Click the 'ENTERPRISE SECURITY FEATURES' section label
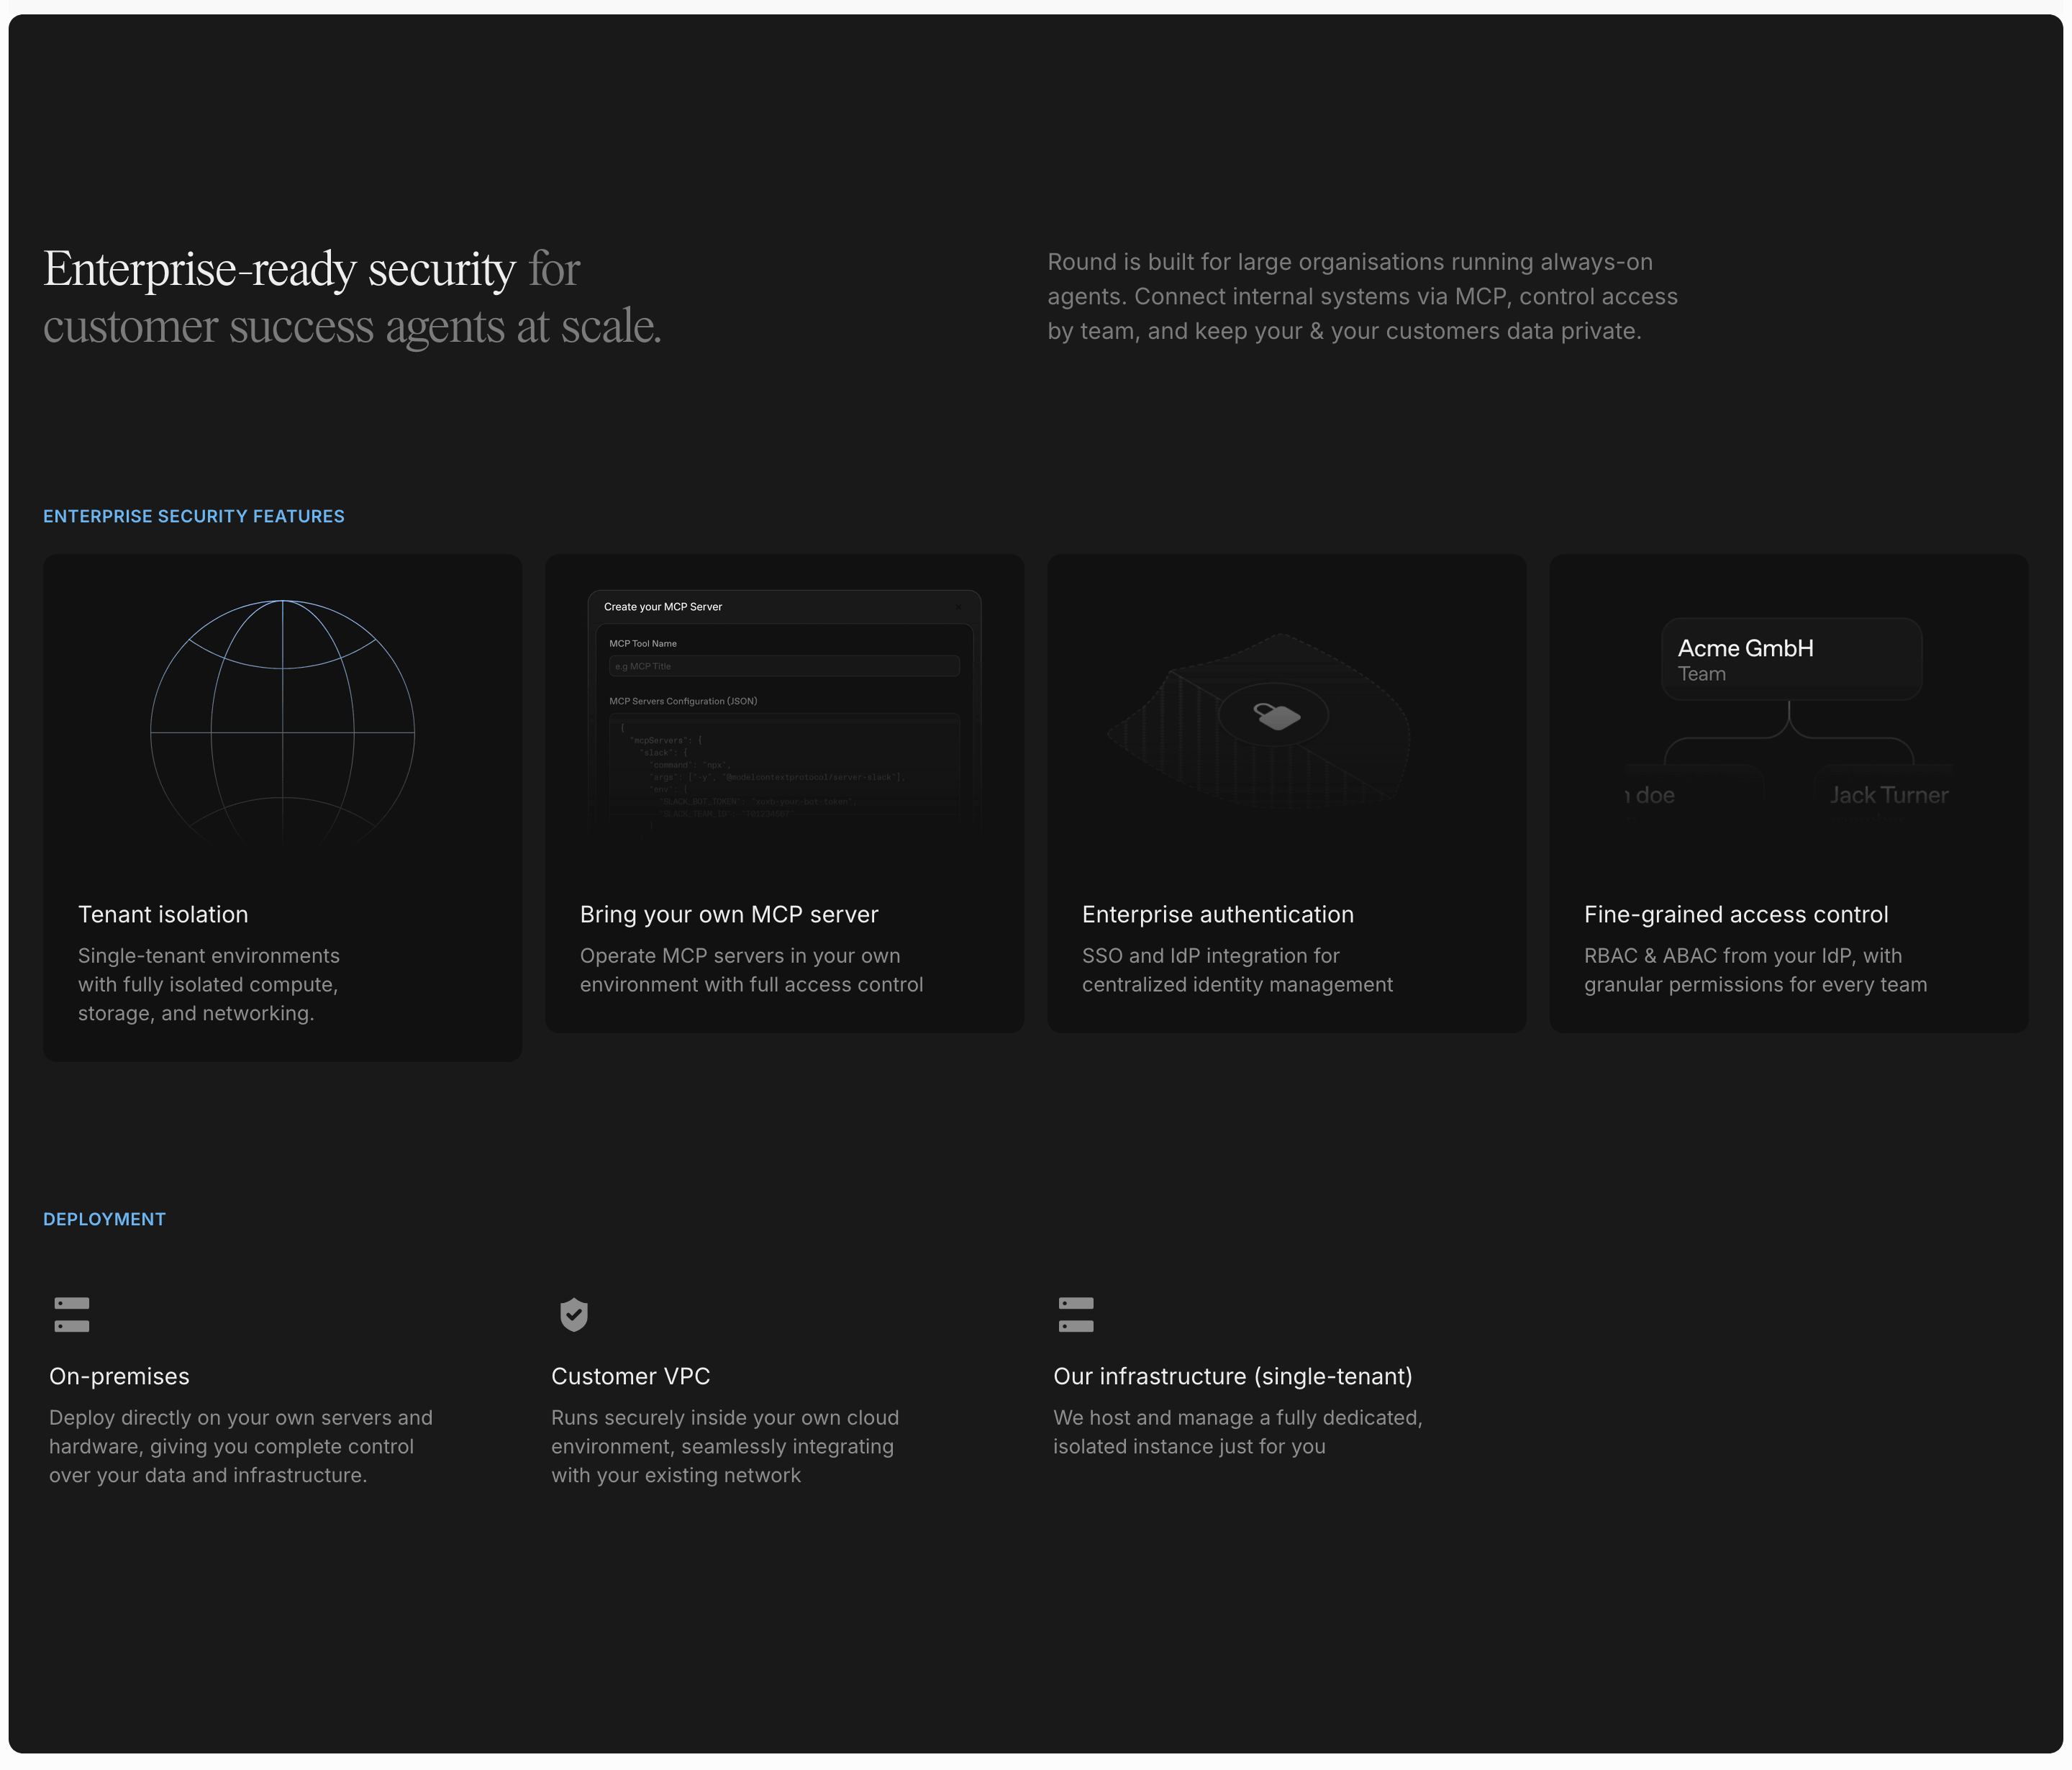 [x=194, y=516]
